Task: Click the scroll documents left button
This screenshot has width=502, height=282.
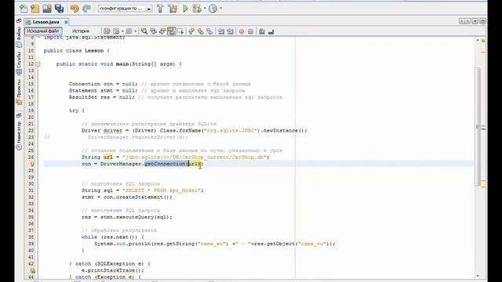Action: [462, 21]
